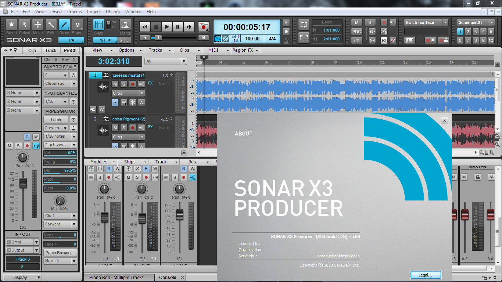The image size is (502, 282).
Task: Switch to the Clip inspector tab
Action: (x=32, y=51)
